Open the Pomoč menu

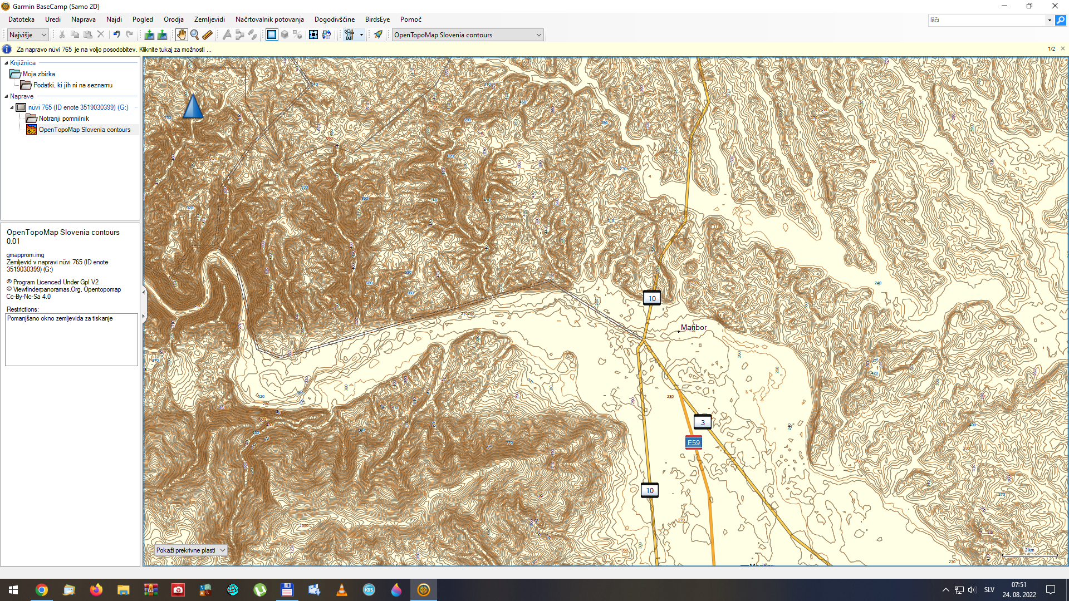click(x=411, y=19)
